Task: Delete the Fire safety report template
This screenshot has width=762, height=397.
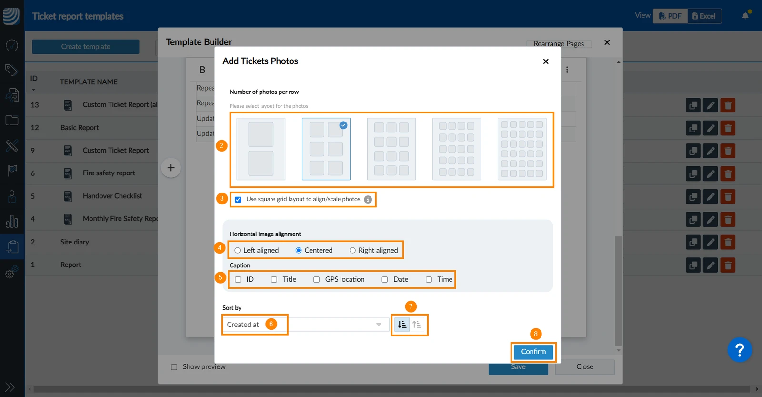Action: (728, 174)
